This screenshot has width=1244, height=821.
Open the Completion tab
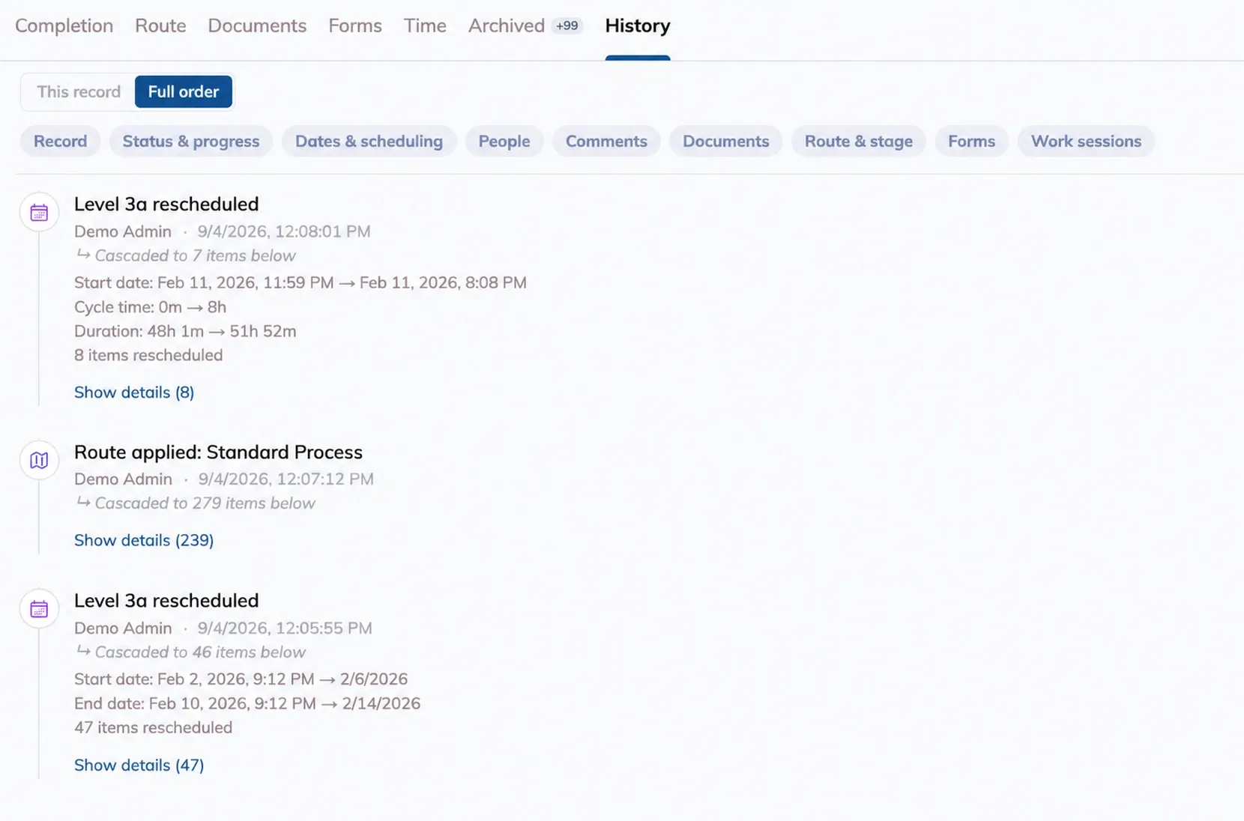pyautogui.click(x=64, y=25)
